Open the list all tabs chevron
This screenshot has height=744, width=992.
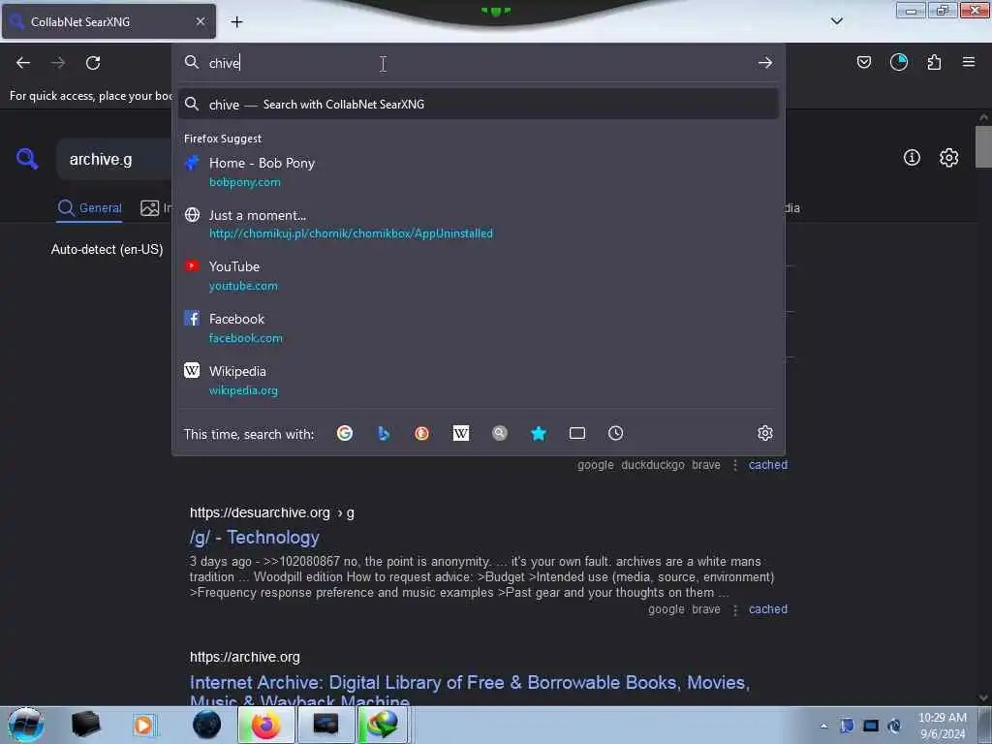pos(836,21)
